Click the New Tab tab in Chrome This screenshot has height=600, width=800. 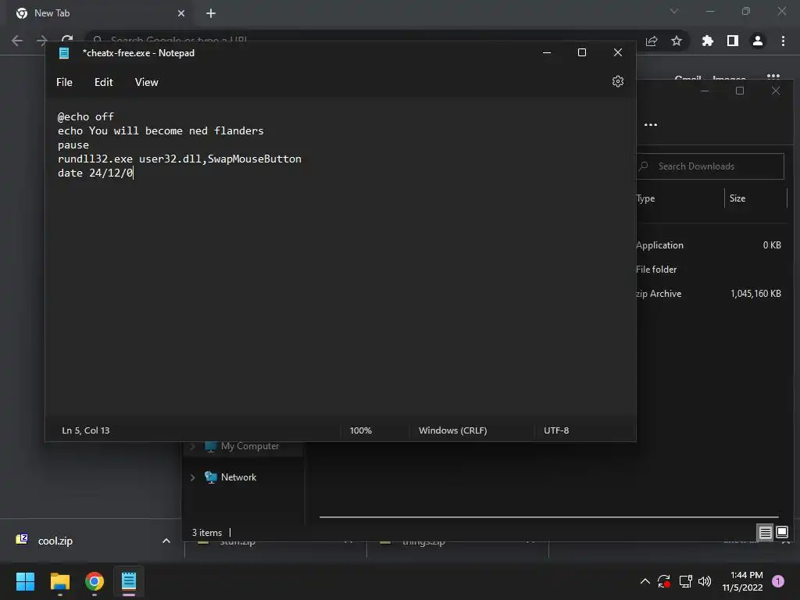[x=99, y=13]
